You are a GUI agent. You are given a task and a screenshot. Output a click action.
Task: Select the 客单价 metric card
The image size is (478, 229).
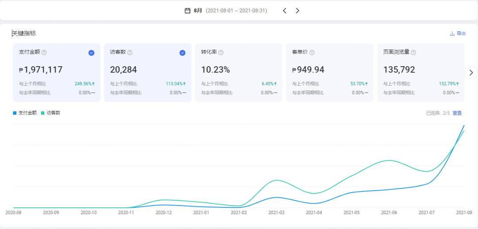330,72
